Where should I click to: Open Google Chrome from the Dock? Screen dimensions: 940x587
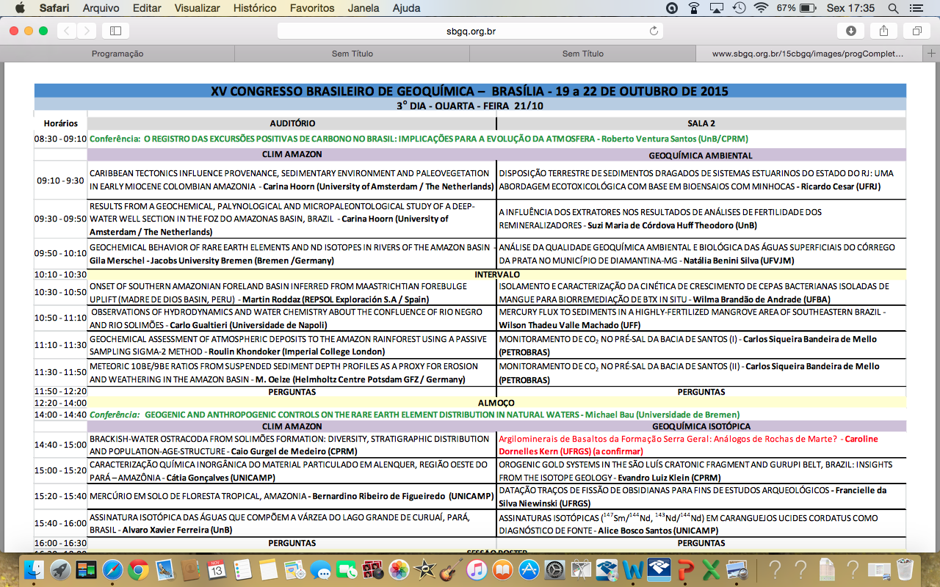click(x=138, y=569)
